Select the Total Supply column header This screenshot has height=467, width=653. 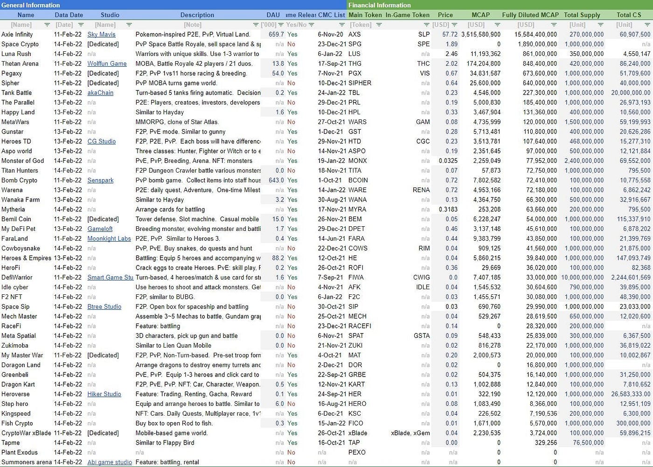(x=582, y=15)
